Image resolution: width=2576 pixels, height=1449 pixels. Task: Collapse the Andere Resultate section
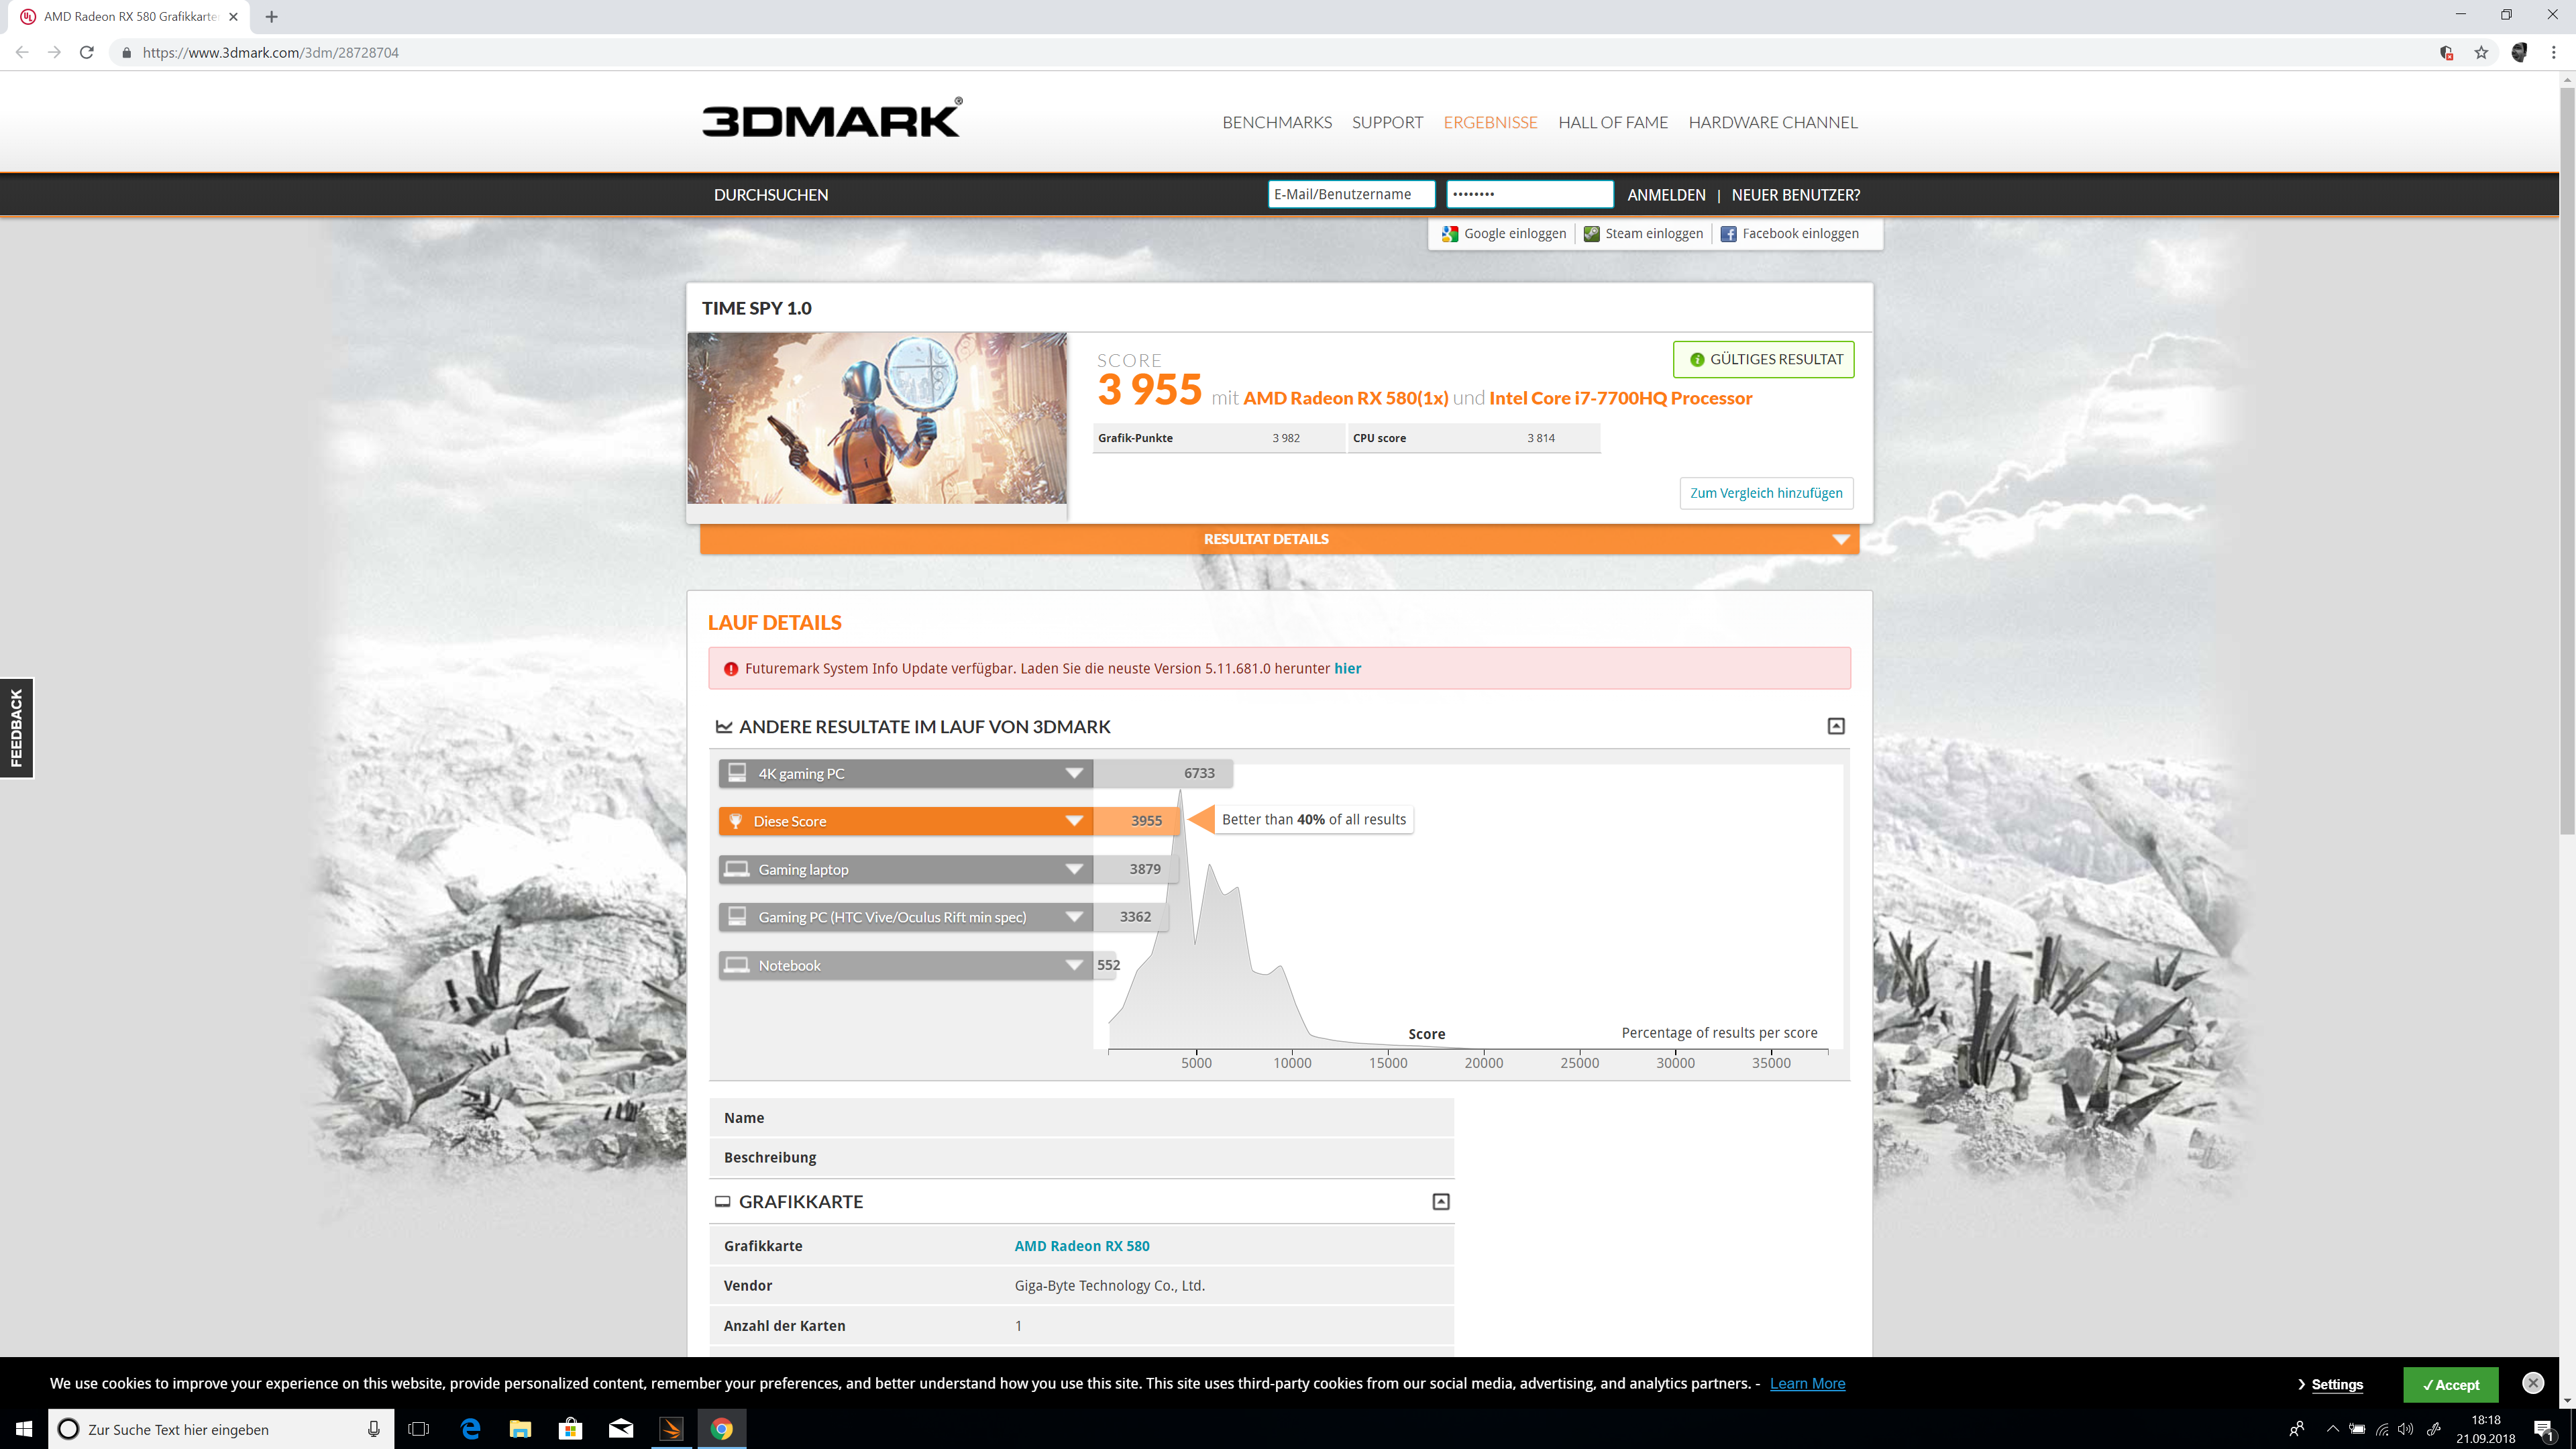[1836, 726]
